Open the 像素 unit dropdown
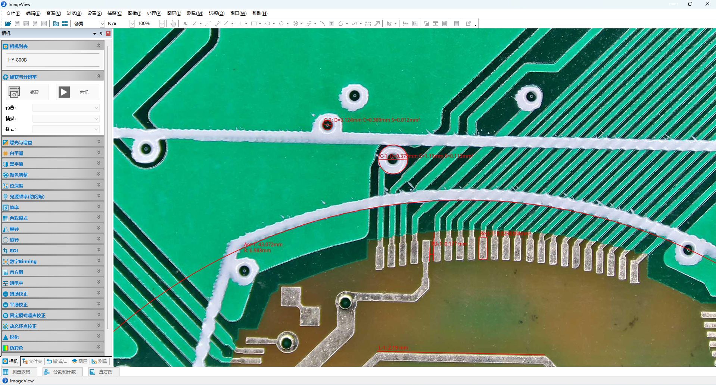This screenshot has height=385, width=716. tap(102, 23)
